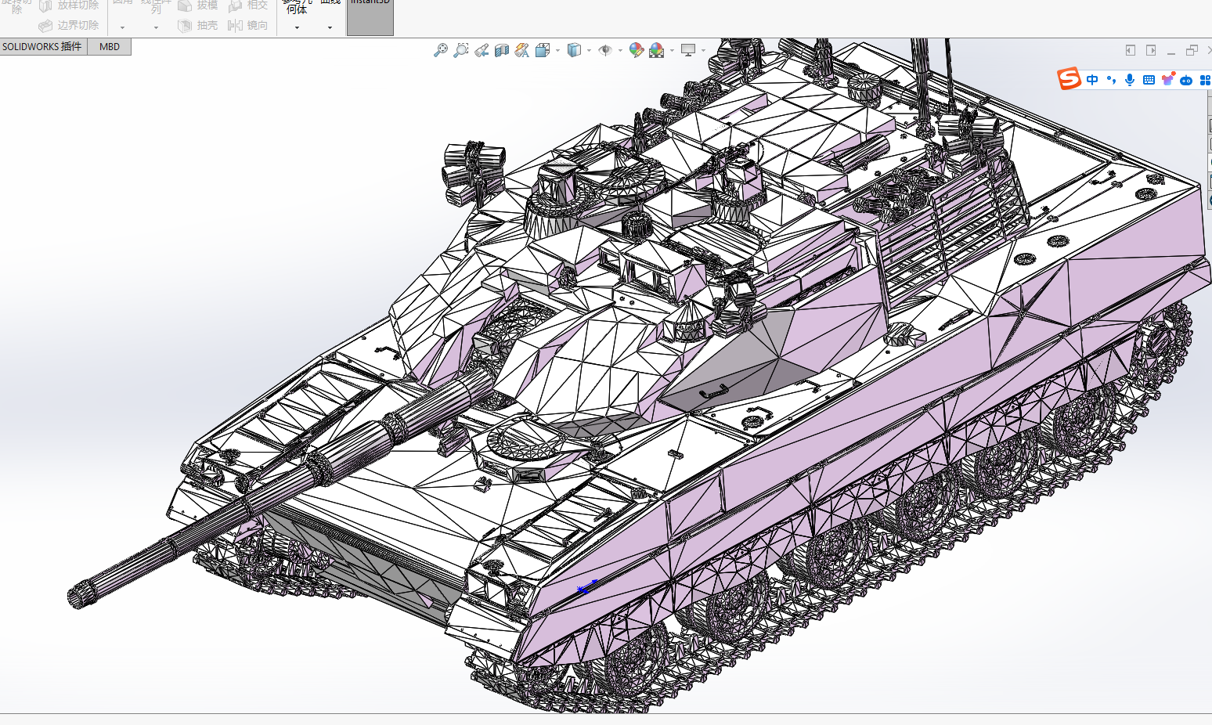Expand the Apply Scene dropdown arrow
The height and width of the screenshot is (725, 1212).
(672, 51)
